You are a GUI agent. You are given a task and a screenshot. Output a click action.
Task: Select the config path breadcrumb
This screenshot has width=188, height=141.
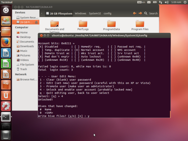click(x=107, y=13)
